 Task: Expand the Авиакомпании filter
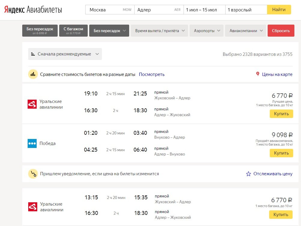245,31
